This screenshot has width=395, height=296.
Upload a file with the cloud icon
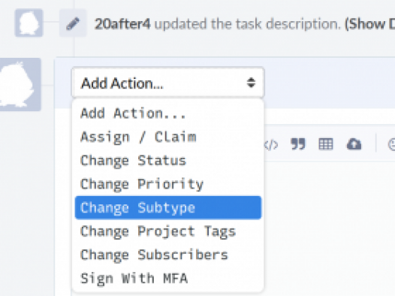click(354, 144)
